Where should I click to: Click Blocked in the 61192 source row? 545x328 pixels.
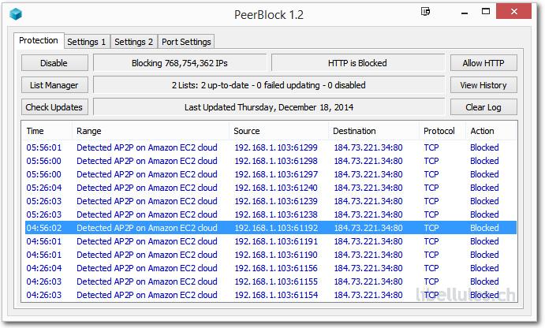[484, 228]
